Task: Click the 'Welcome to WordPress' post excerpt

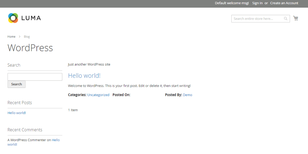Action: (x=129, y=86)
